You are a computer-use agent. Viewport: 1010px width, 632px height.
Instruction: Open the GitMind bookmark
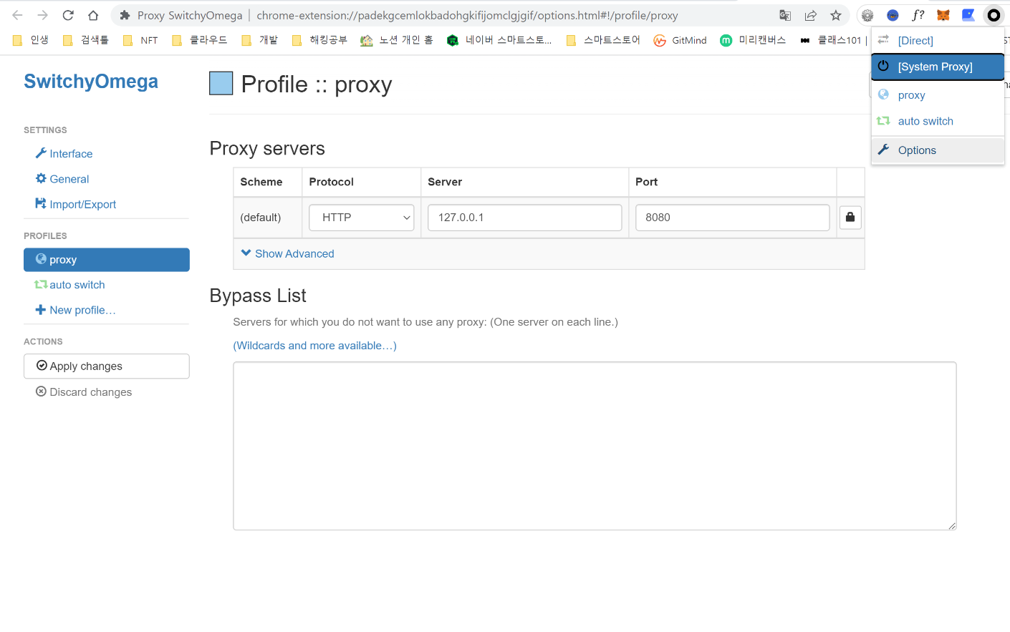(680, 40)
